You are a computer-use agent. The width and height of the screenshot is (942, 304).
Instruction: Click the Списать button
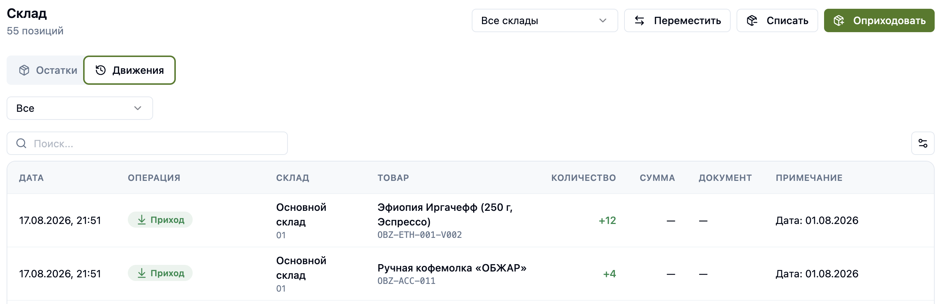click(x=777, y=20)
